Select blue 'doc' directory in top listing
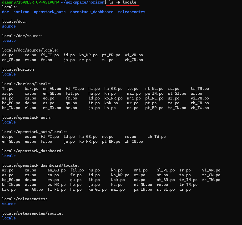The width and height of the screenshot is (242, 225). click(x=5, y=12)
